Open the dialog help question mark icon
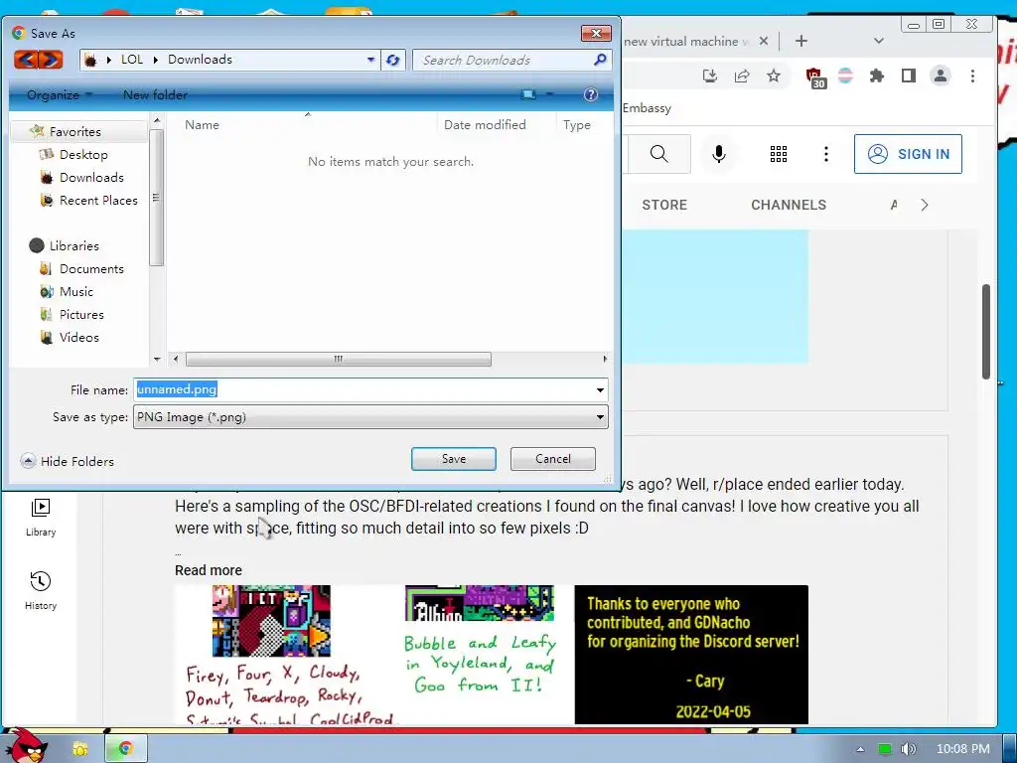This screenshot has height=763, width=1017. [590, 94]
